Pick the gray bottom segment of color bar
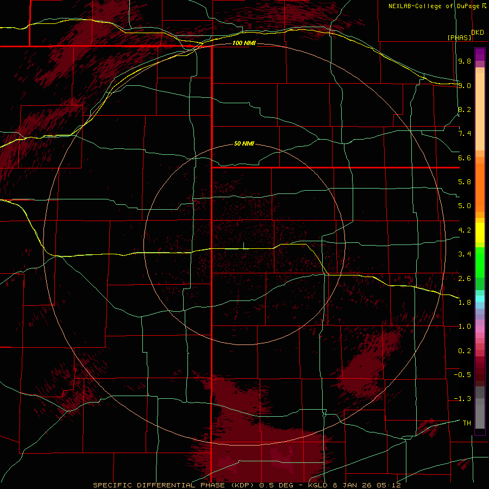The height and width of the screenshot is (489, 489). coord(480,413)
